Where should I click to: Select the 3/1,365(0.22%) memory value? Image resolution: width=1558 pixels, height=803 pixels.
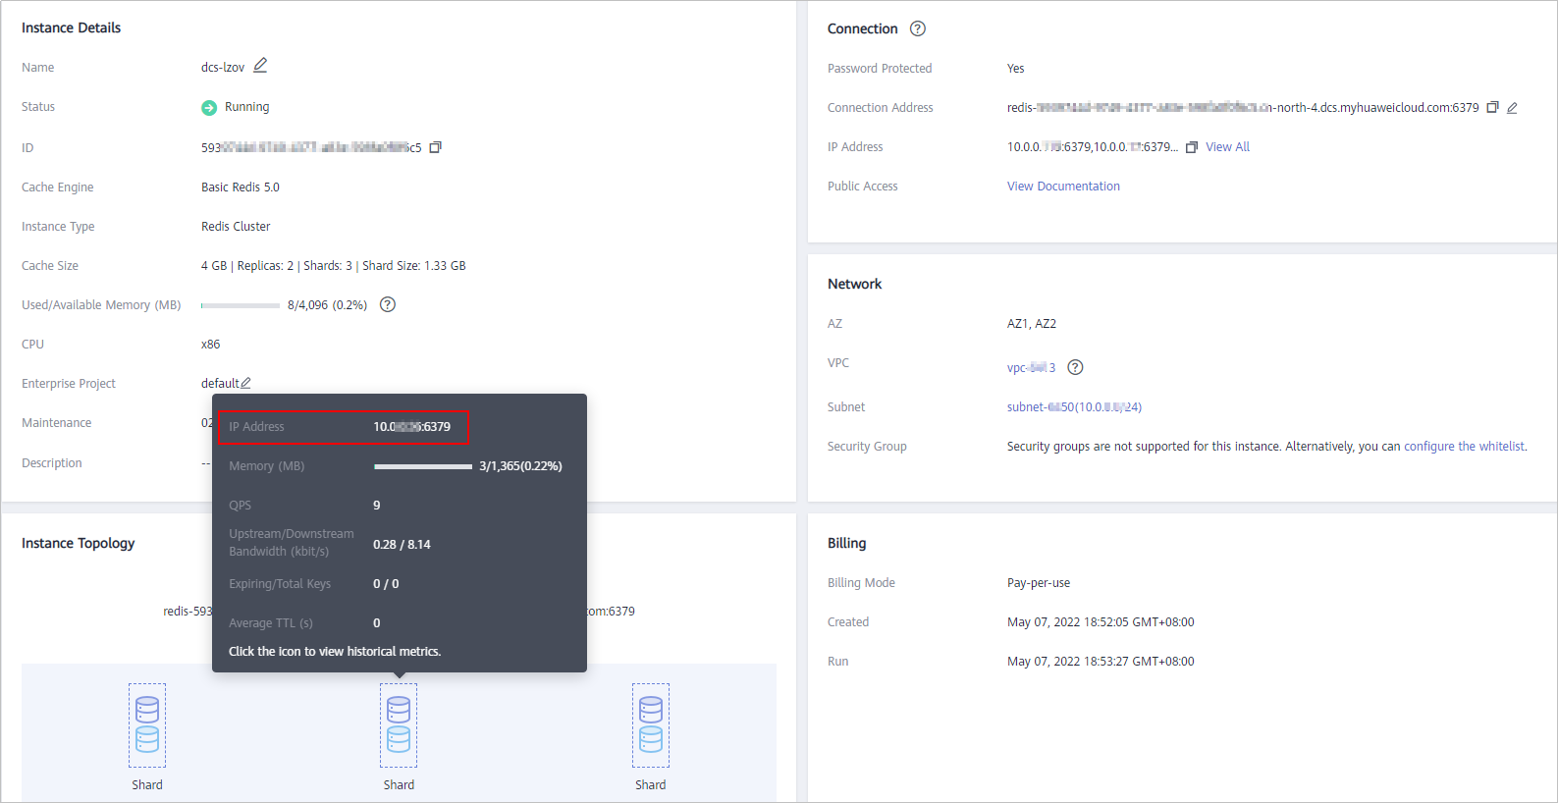pos(520,466)
